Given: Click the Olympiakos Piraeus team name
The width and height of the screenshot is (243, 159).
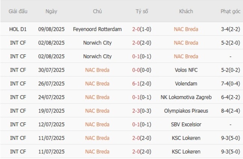Looking at the screenshot, I should (186, 111).
